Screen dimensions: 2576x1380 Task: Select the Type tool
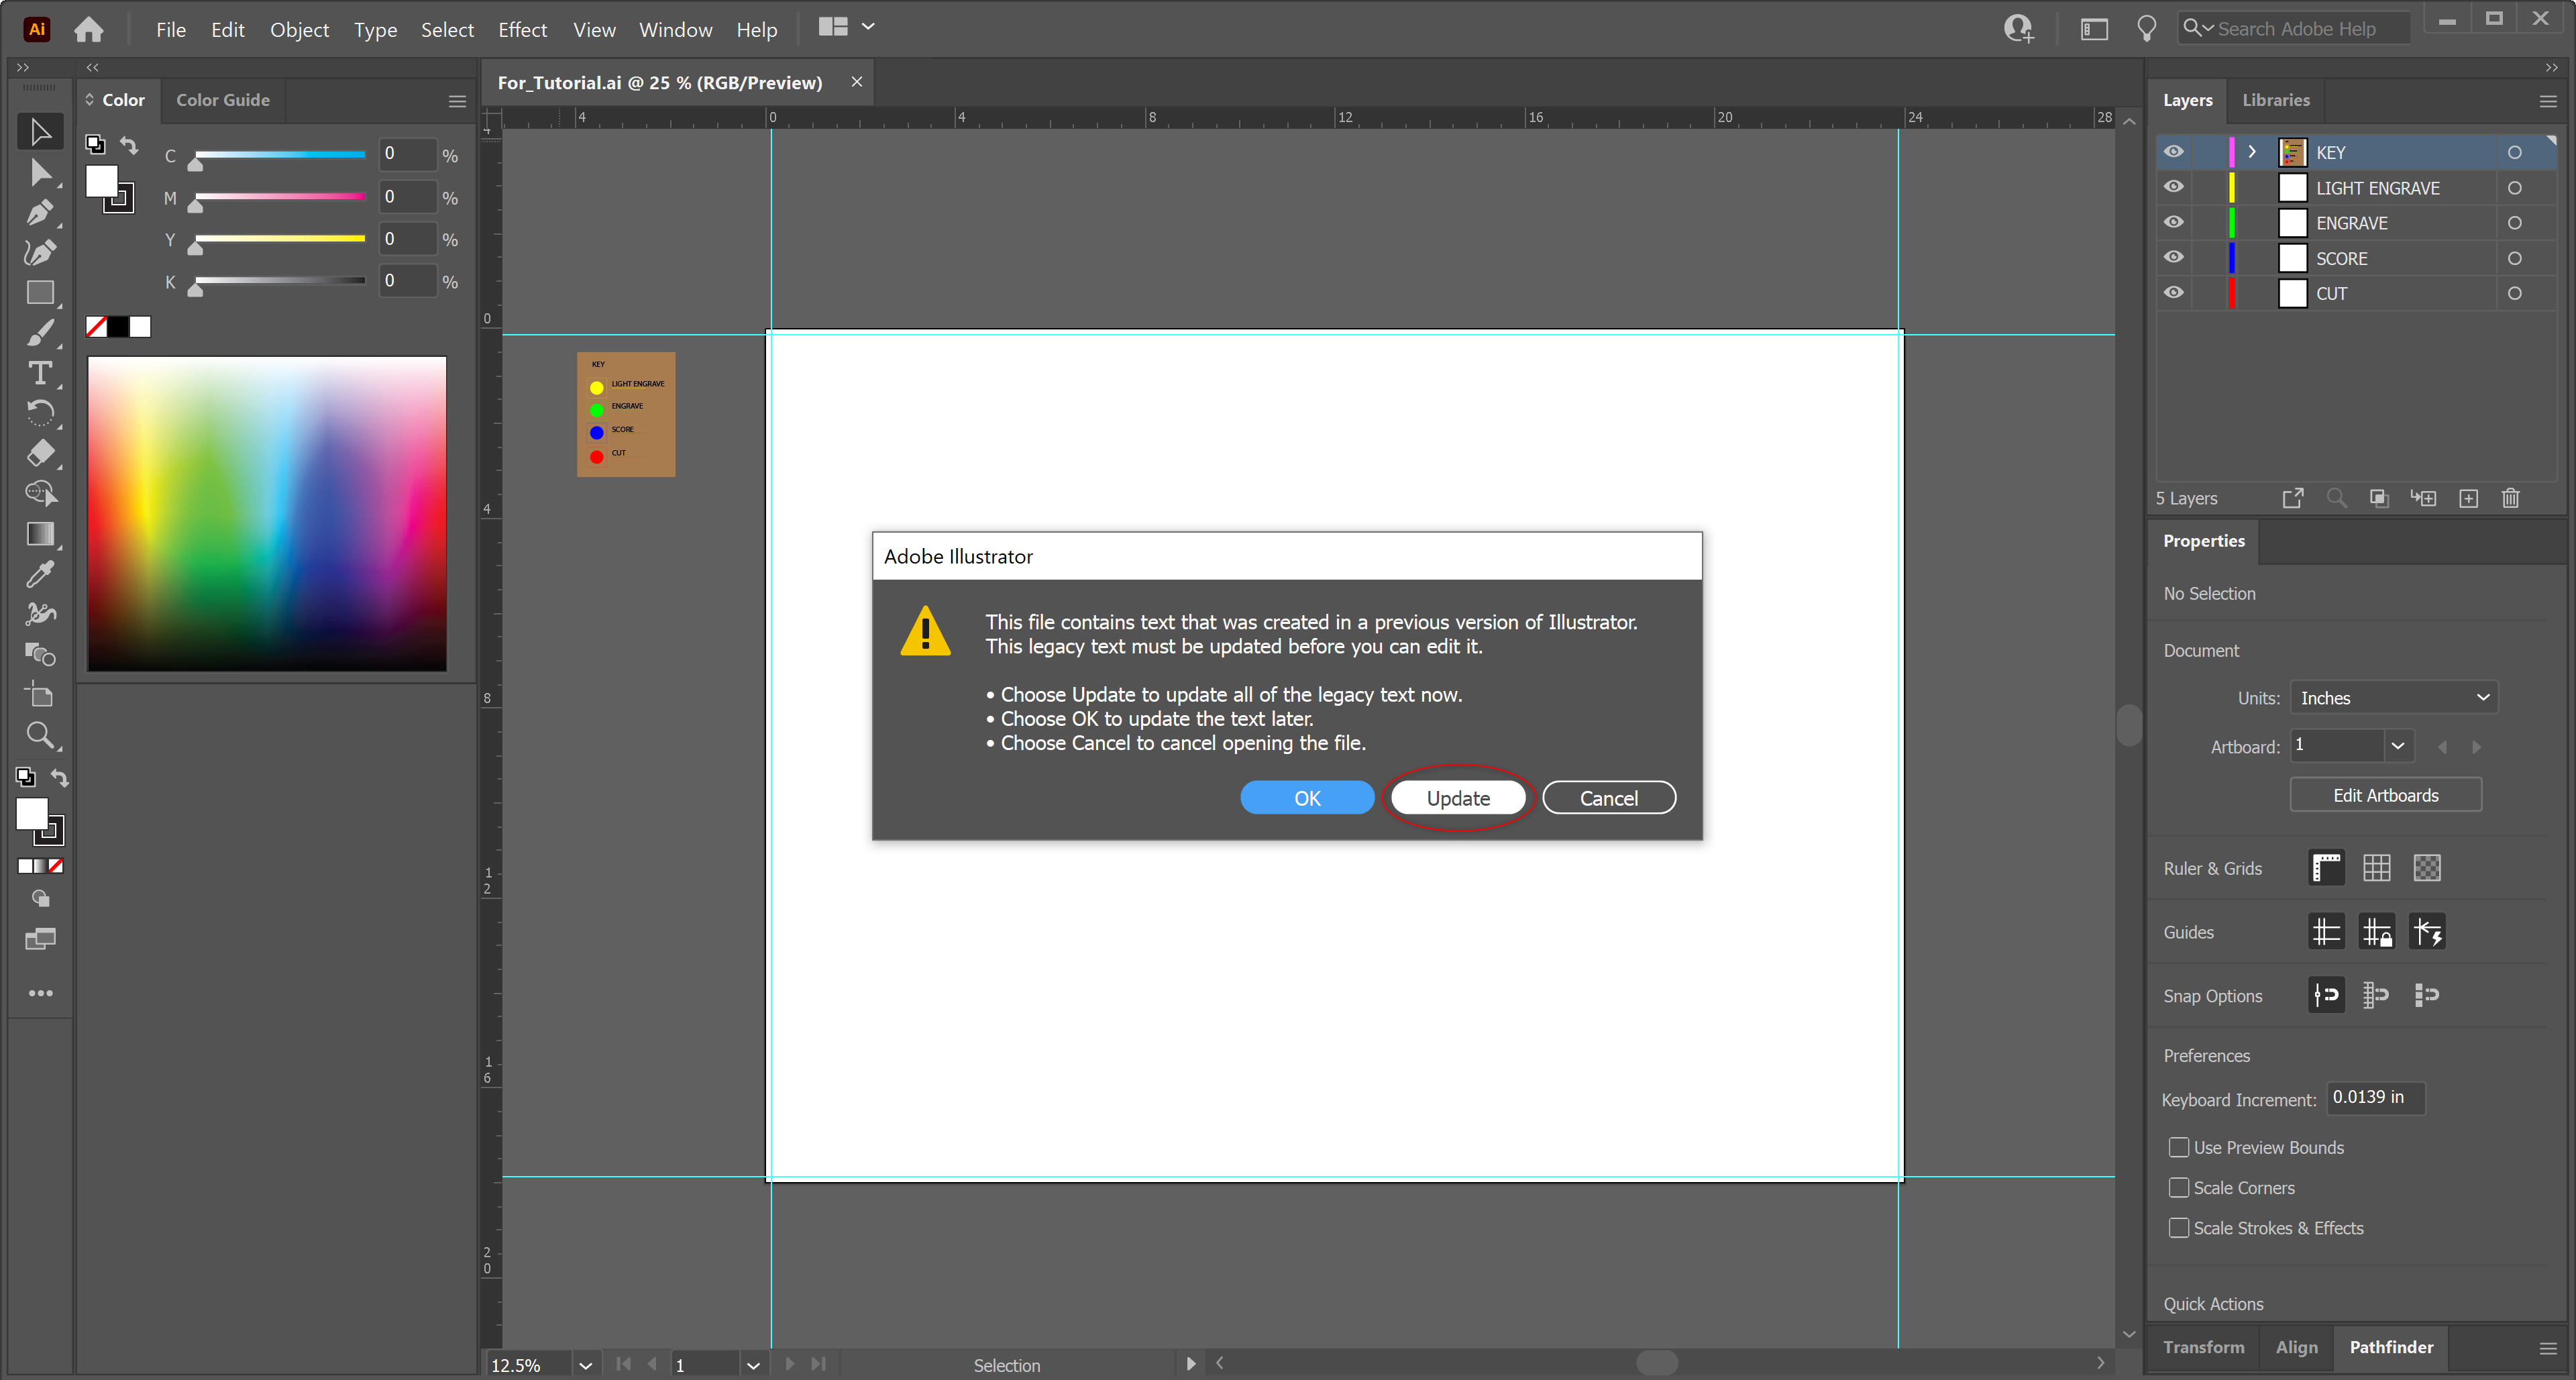point(40,373)
